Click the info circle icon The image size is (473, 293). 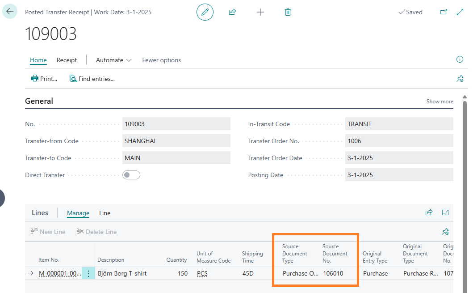(460, 59)
